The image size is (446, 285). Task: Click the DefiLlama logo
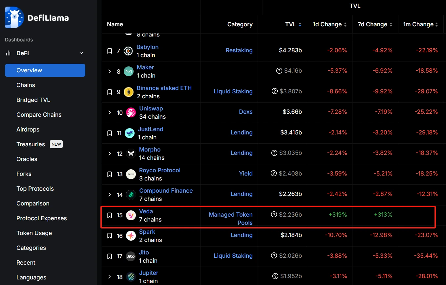click(37, 17)
